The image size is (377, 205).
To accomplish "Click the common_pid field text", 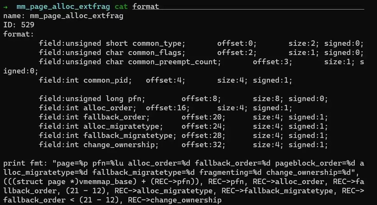I will coord(85,80).
